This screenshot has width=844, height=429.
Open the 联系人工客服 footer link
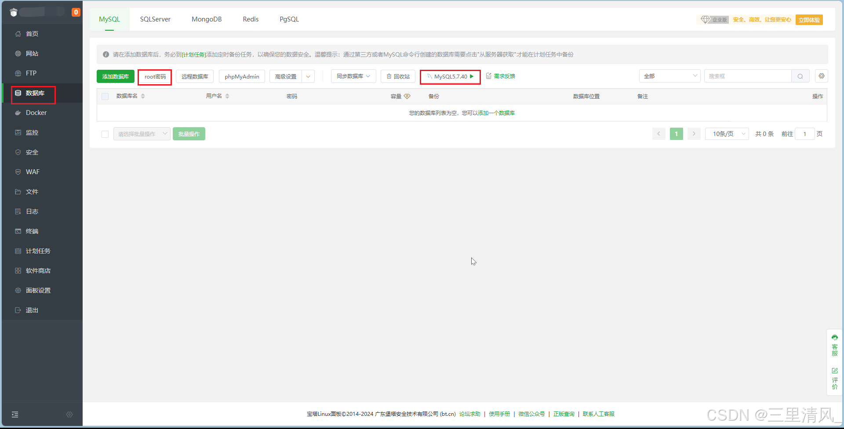pyautogui.click(x=599, y=414)
